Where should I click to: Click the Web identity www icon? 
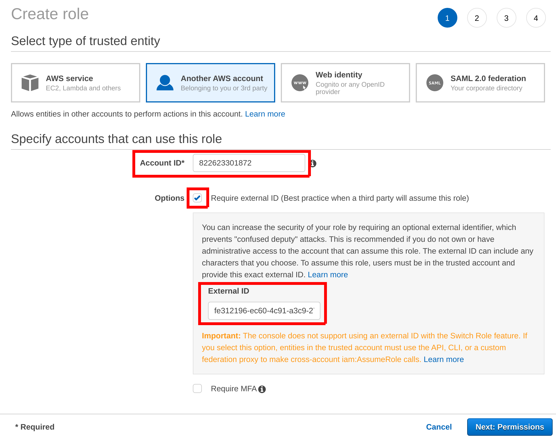pyautogui.click(x=300, y=83)
